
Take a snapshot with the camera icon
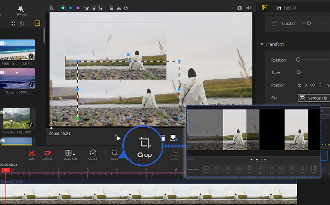pos(240,8)
